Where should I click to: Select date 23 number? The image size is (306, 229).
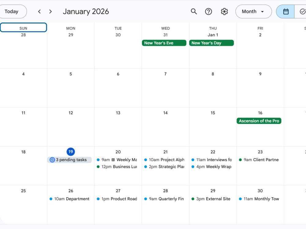click(x=260, y=152)
